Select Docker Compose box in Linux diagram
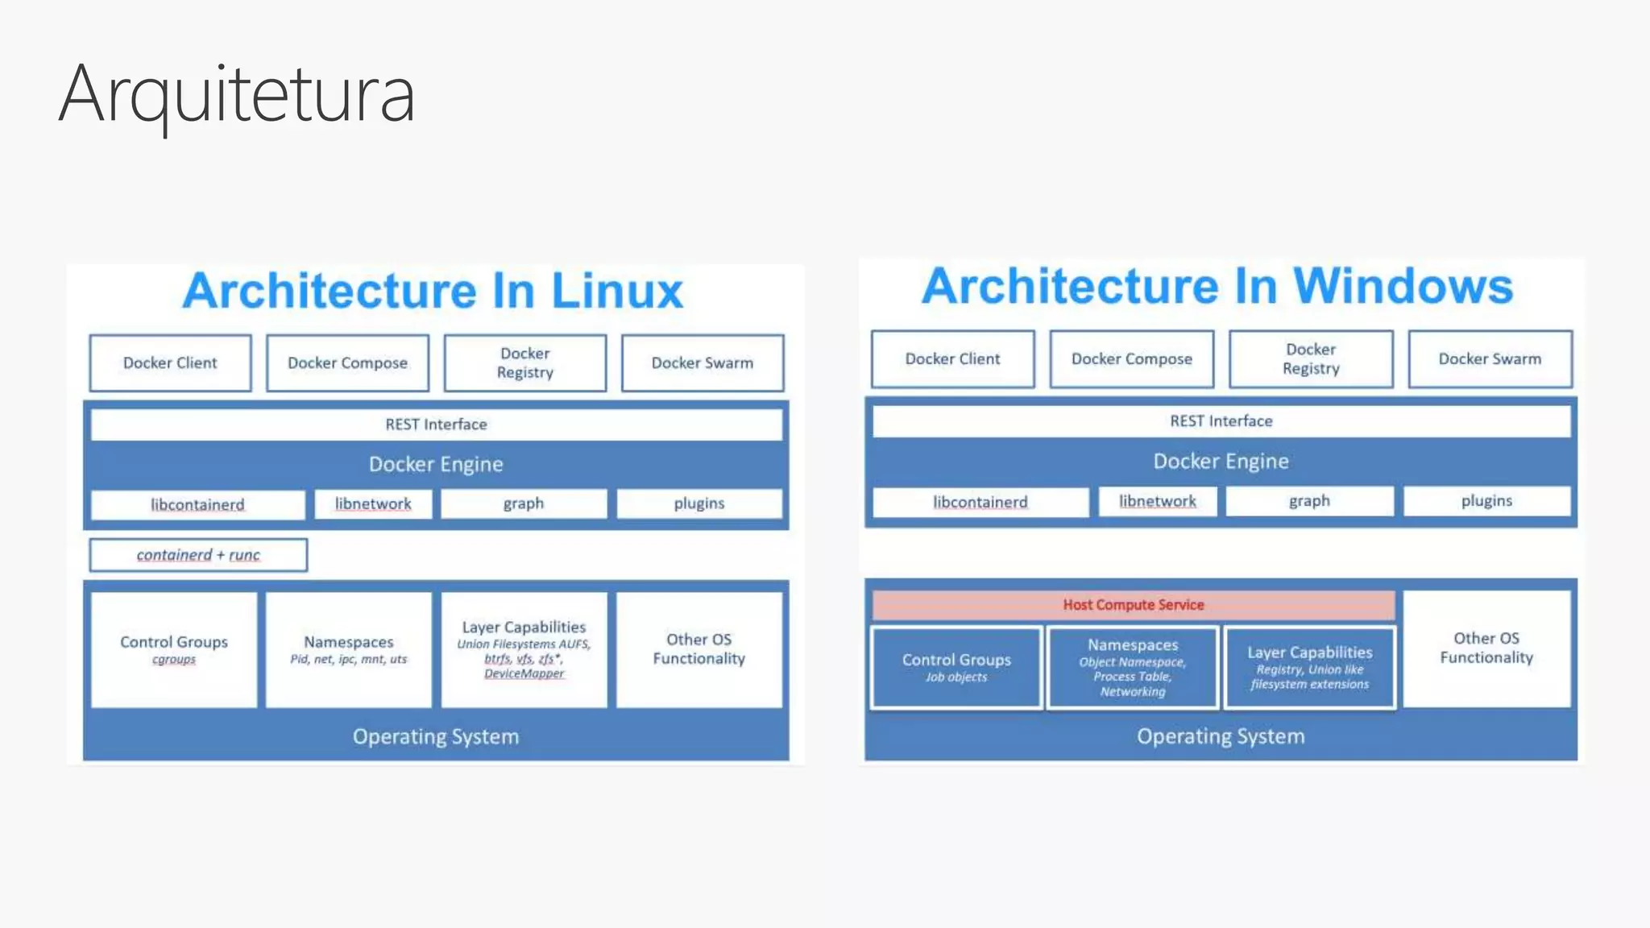 point(347,362)
